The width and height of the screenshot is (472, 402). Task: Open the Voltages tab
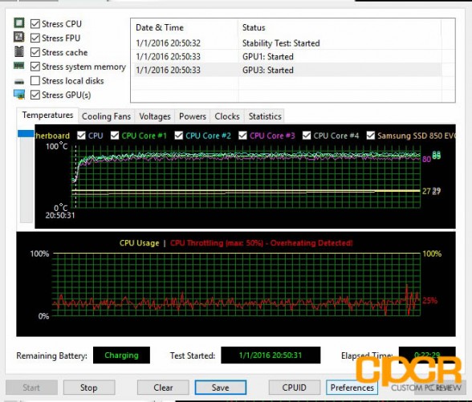coord(155,116)
